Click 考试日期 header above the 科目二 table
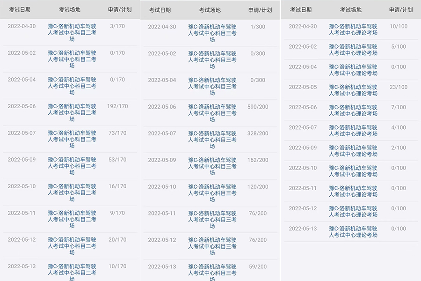The width and height of the screenshot is (421, 281). pos(20,9)
